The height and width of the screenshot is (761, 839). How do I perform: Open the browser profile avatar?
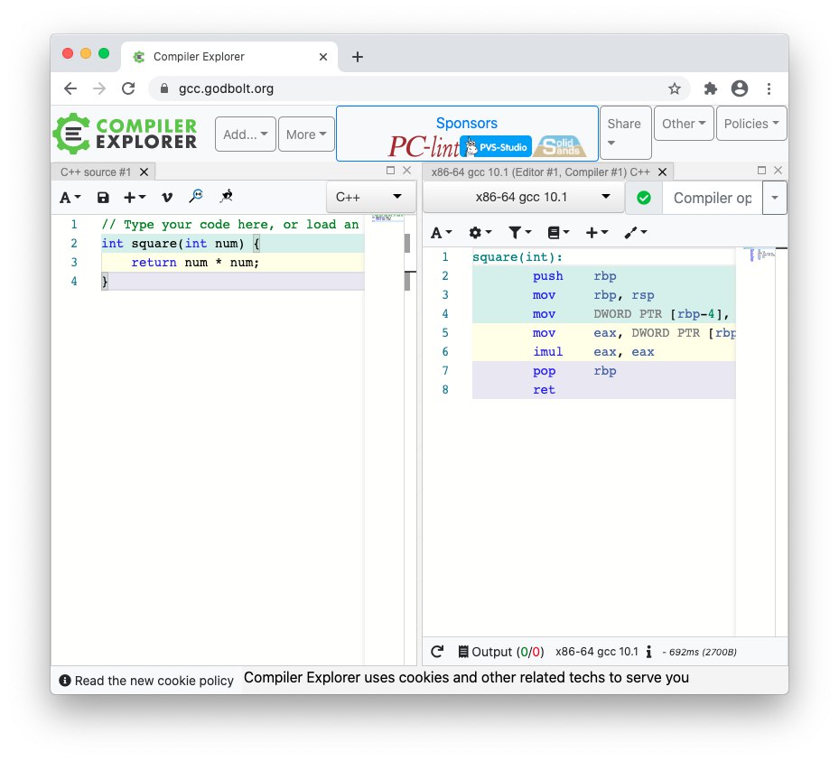click(x=740, y=88)
